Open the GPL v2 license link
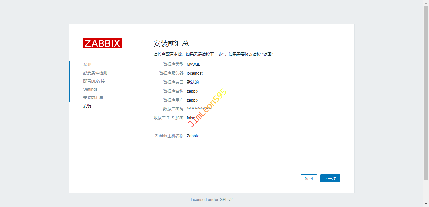Viewport: 429px width, 207px height. [226, 200]
